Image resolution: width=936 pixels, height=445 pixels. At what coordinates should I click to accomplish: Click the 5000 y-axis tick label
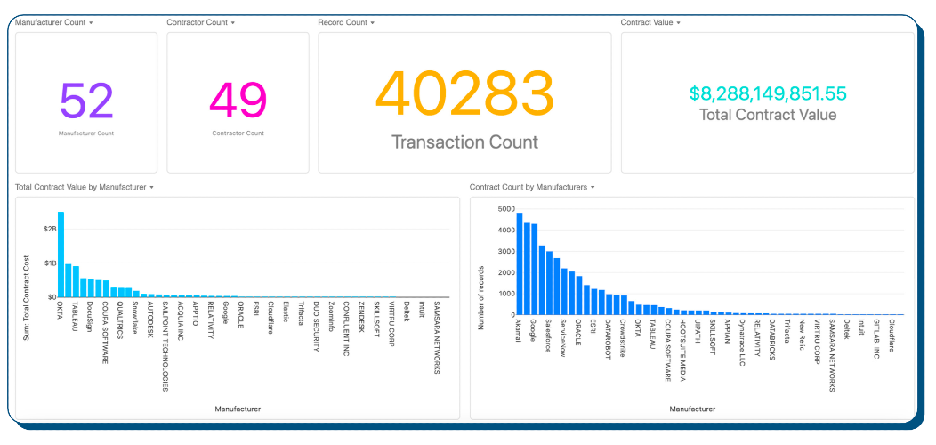point(505,209)
